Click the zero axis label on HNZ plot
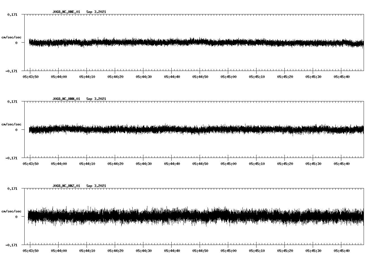 16,217
